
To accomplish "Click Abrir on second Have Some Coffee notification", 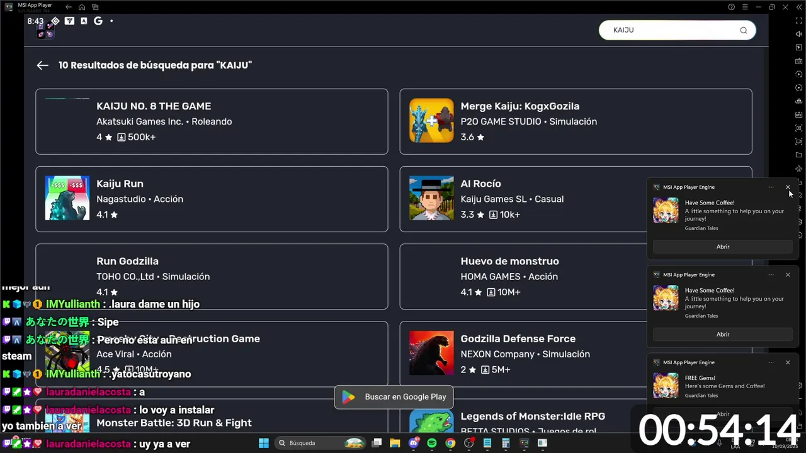I will (x=723, y=335).
